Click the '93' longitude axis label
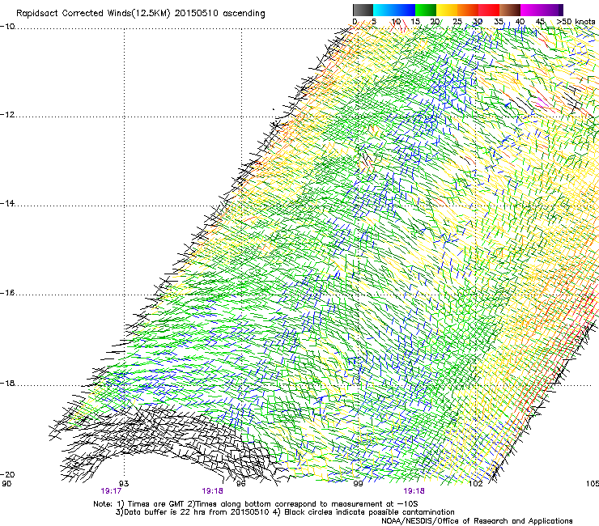Screen dimensions: 599x526 (124, 484)
